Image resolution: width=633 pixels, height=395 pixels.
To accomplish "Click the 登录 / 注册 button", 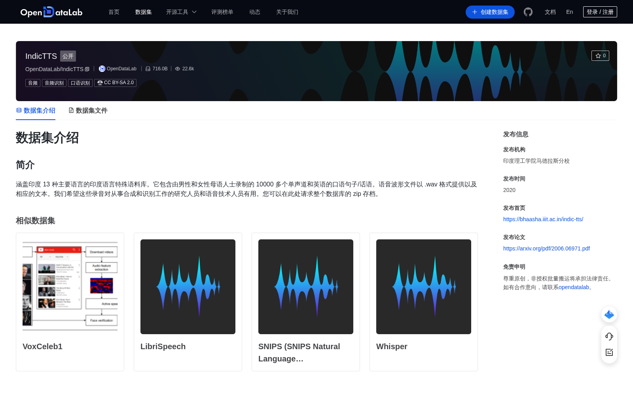I will [600, 12].
